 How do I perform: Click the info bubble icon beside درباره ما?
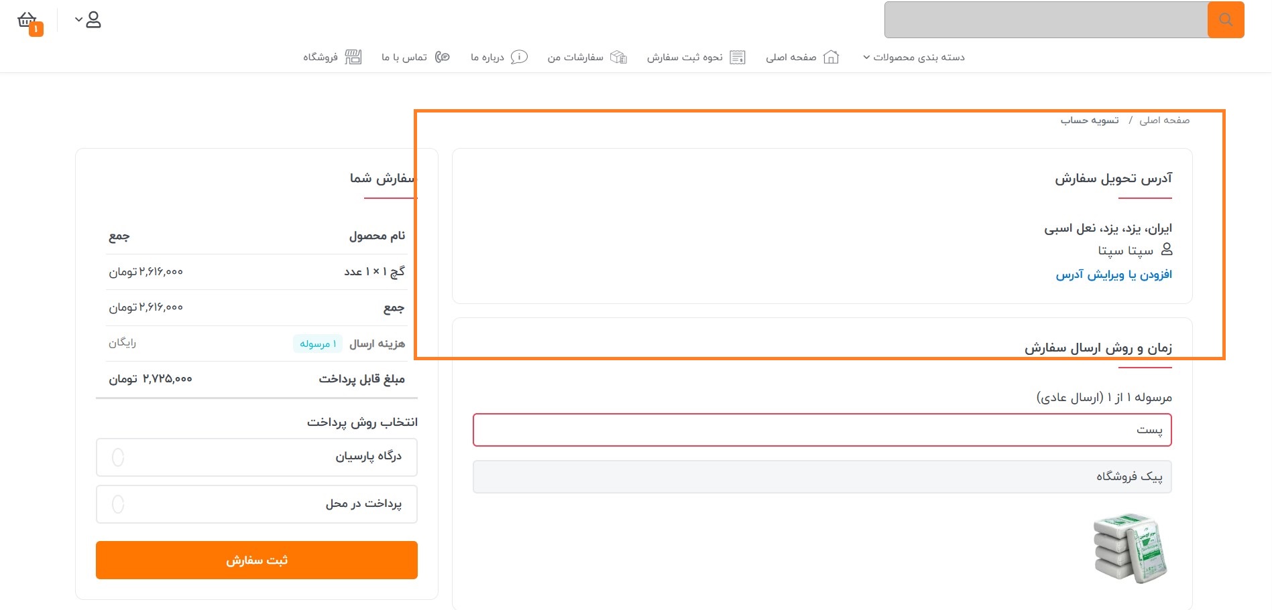point(519,57)
